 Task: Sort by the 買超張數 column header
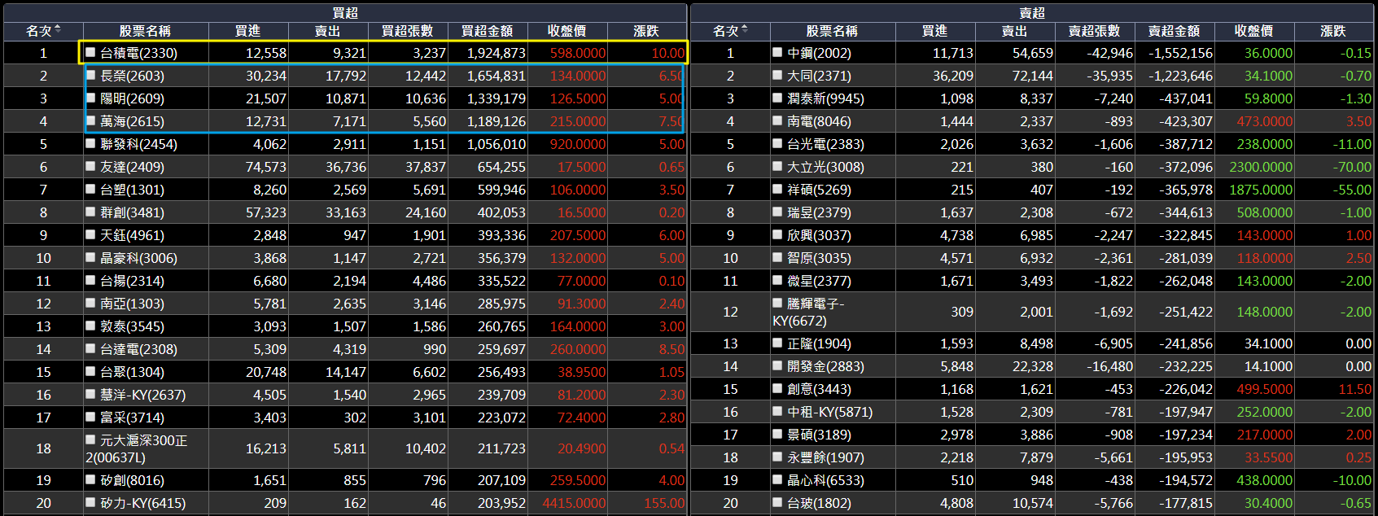tap(407, 31)
